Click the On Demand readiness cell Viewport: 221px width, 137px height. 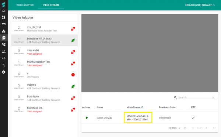click(165, 118)
